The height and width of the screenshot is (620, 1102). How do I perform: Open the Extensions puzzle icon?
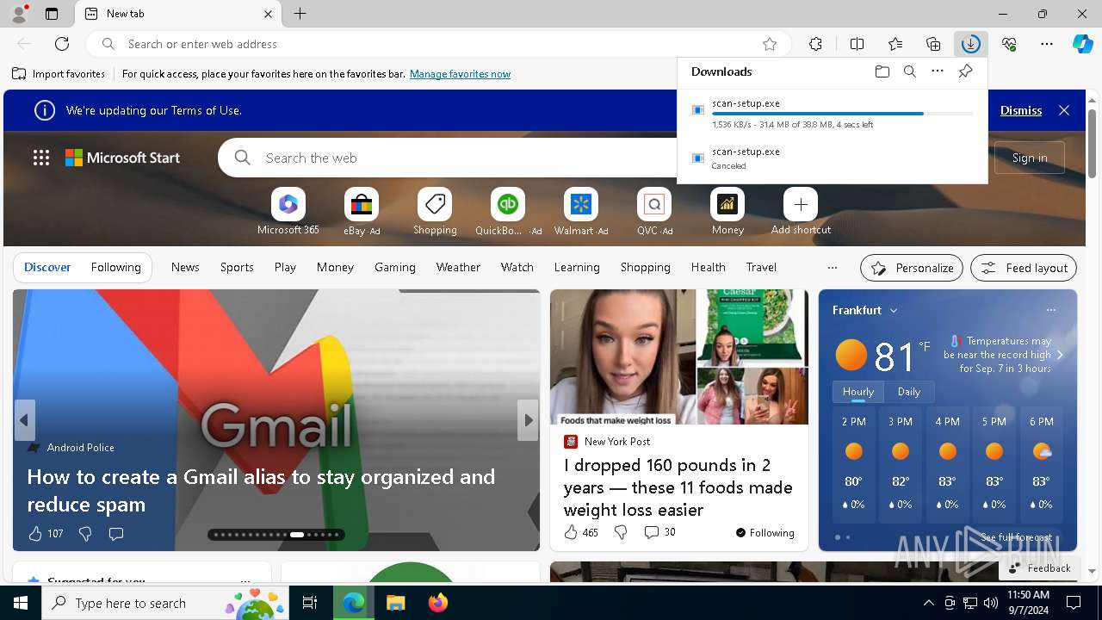tap(815, 44)
